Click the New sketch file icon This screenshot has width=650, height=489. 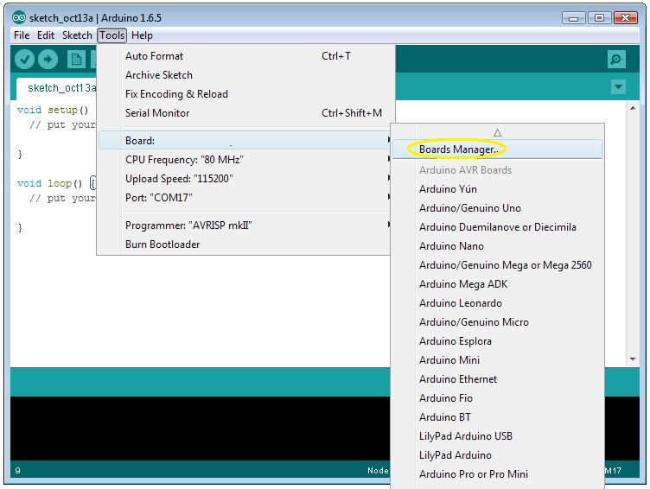pos(76,60)
